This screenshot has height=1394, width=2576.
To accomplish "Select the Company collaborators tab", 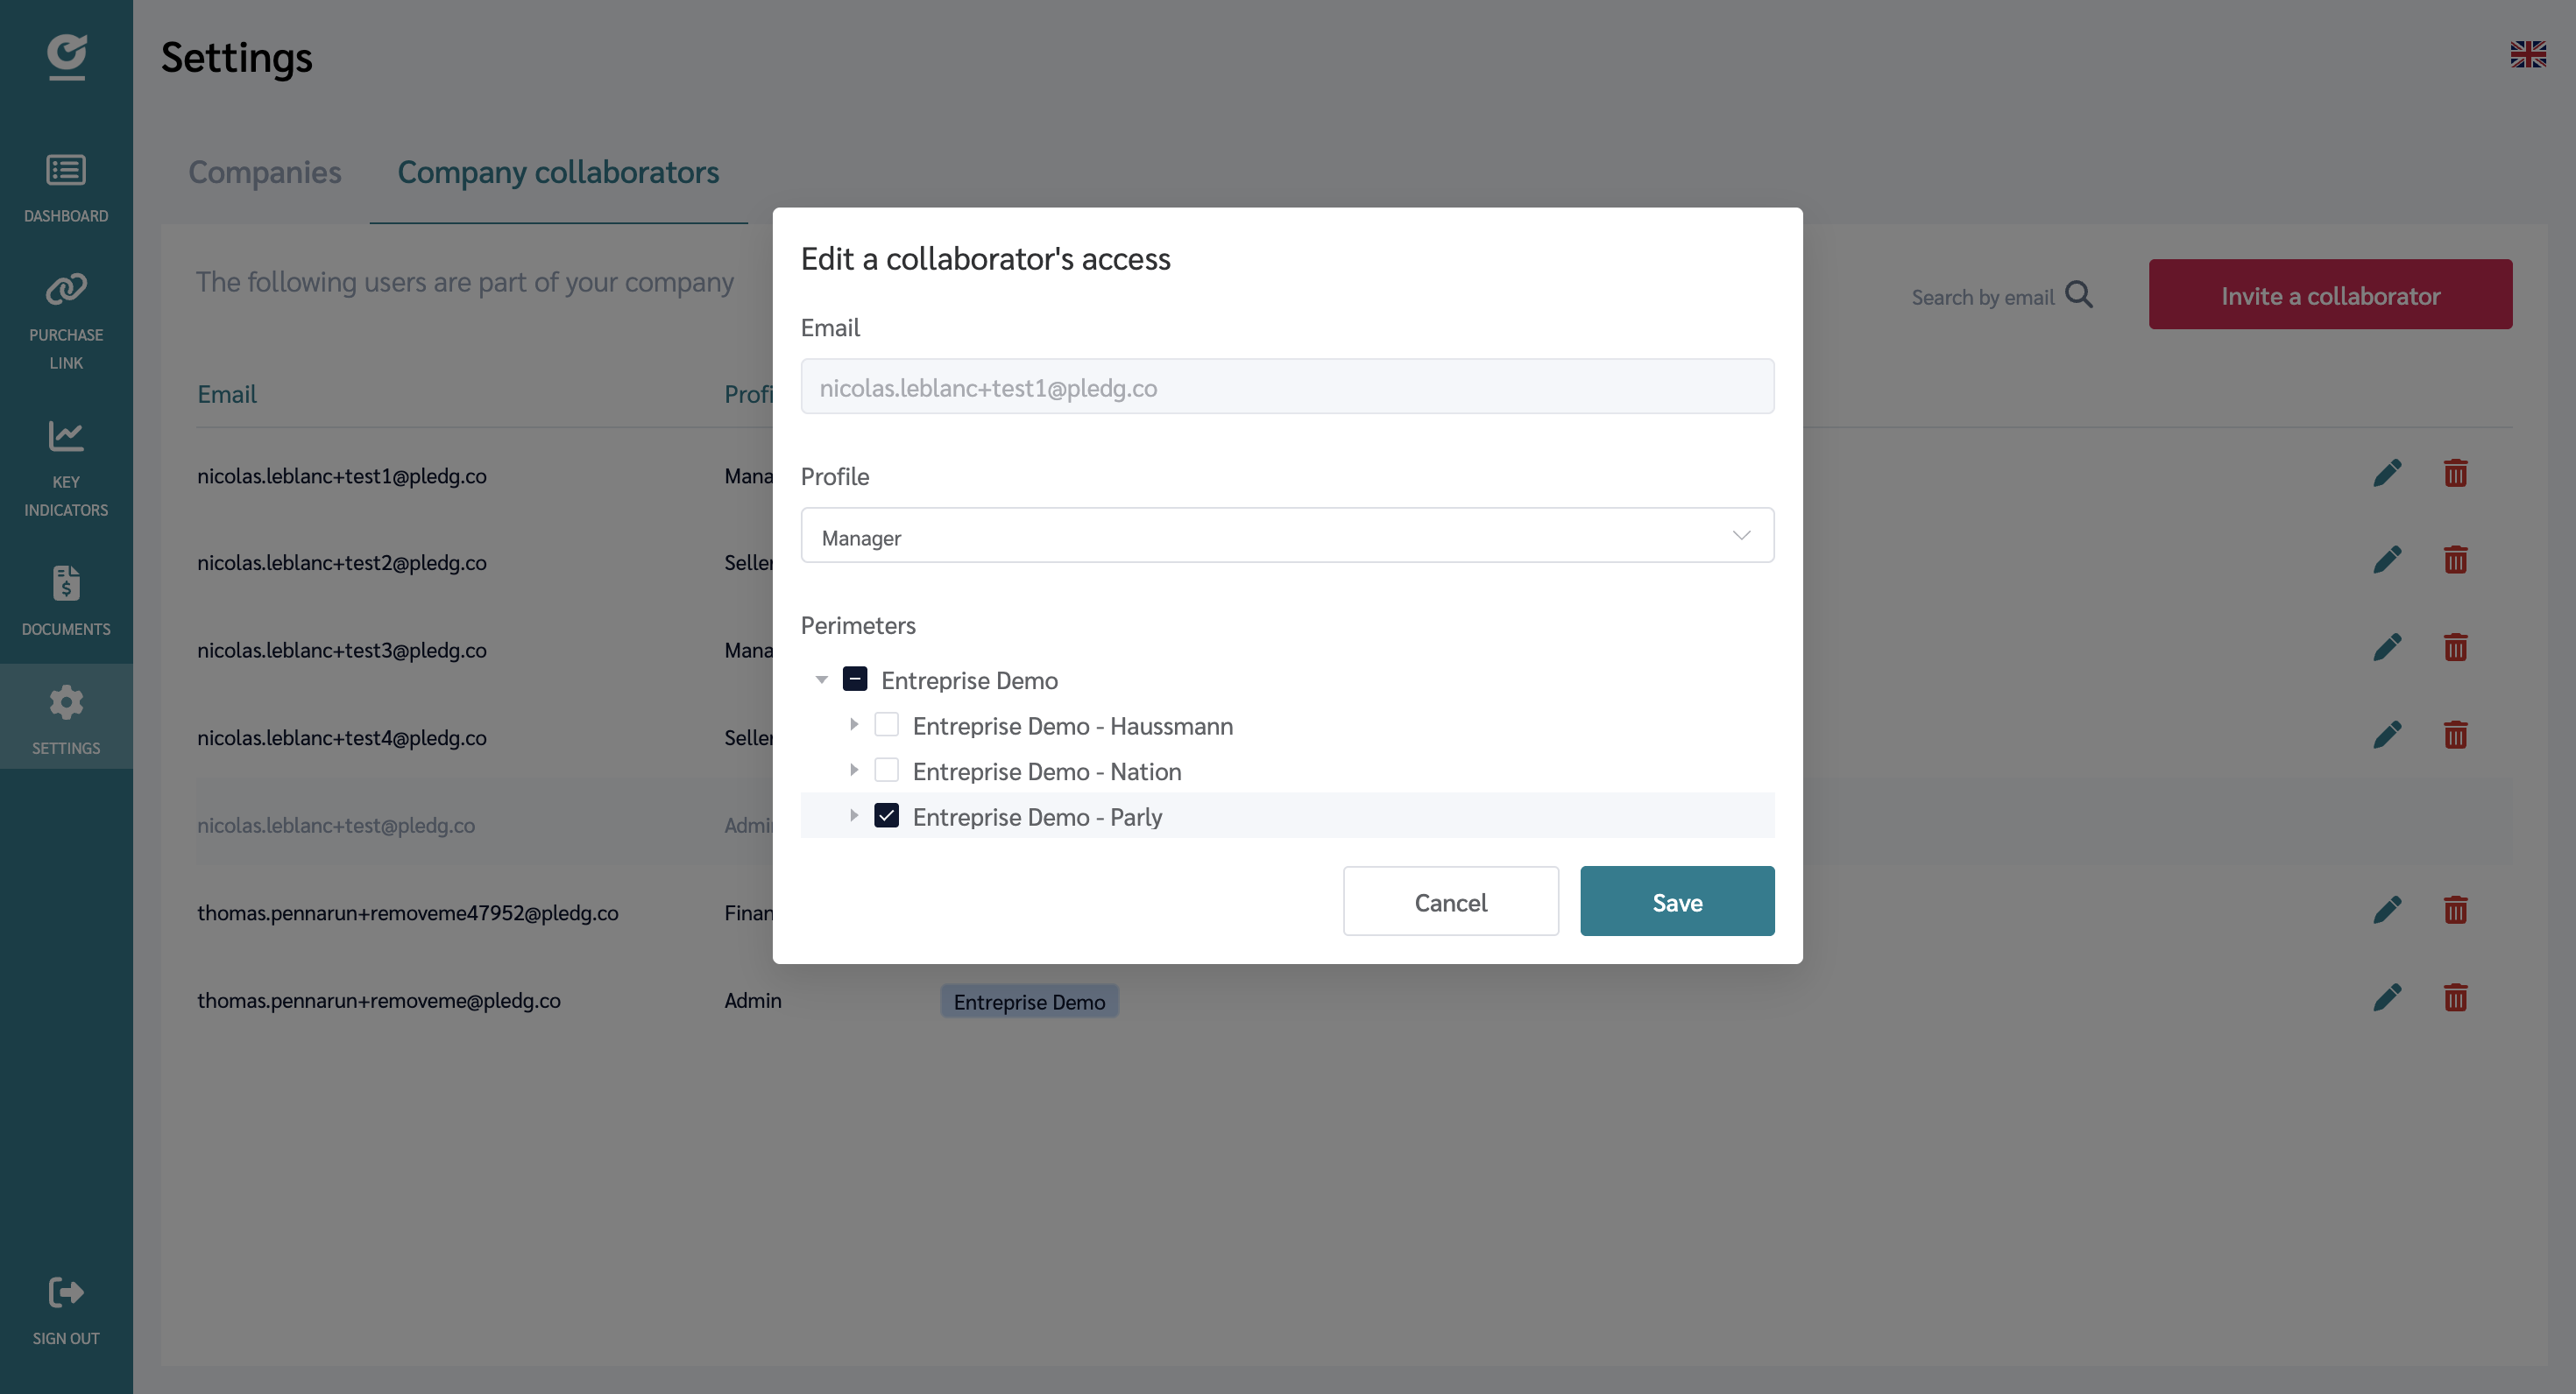I will [x=558, y=172].
